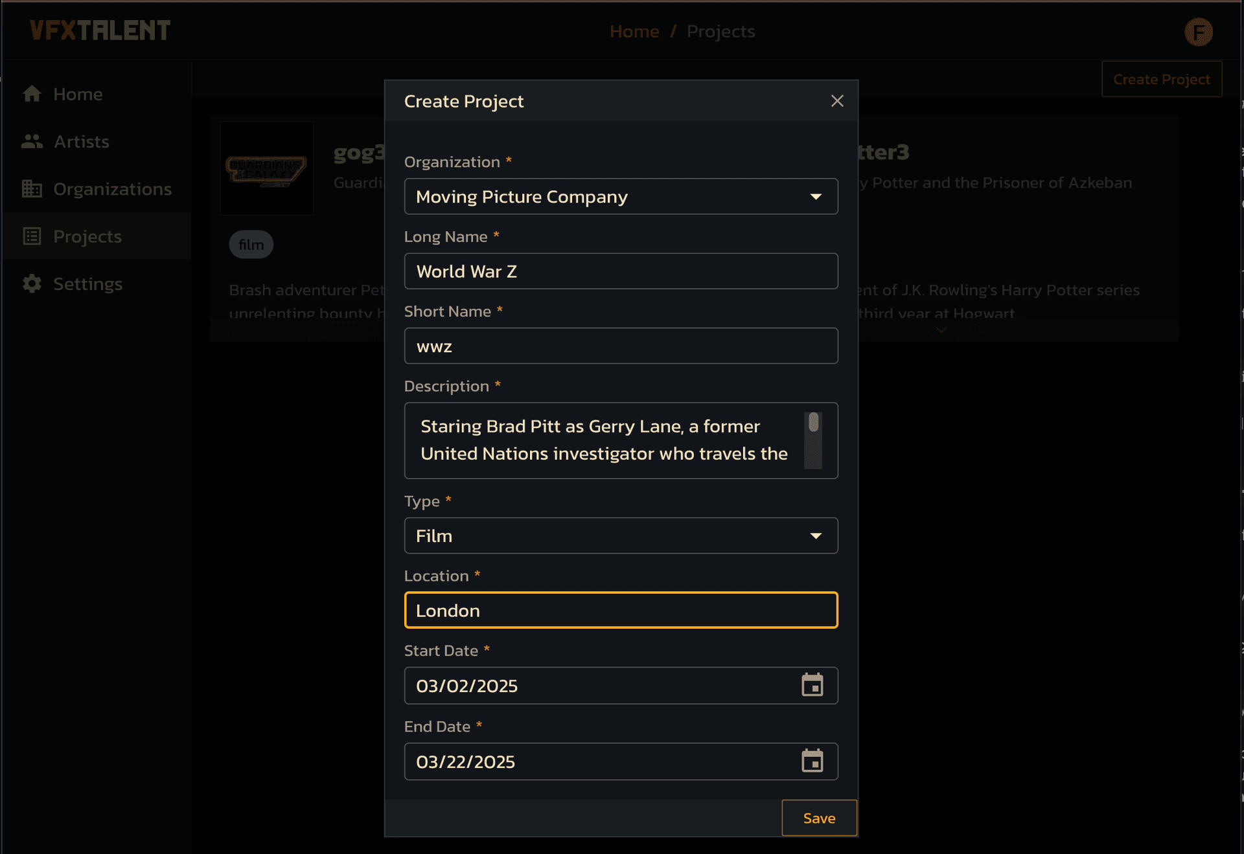Focus the Long Name field

[x=621, y=271]
